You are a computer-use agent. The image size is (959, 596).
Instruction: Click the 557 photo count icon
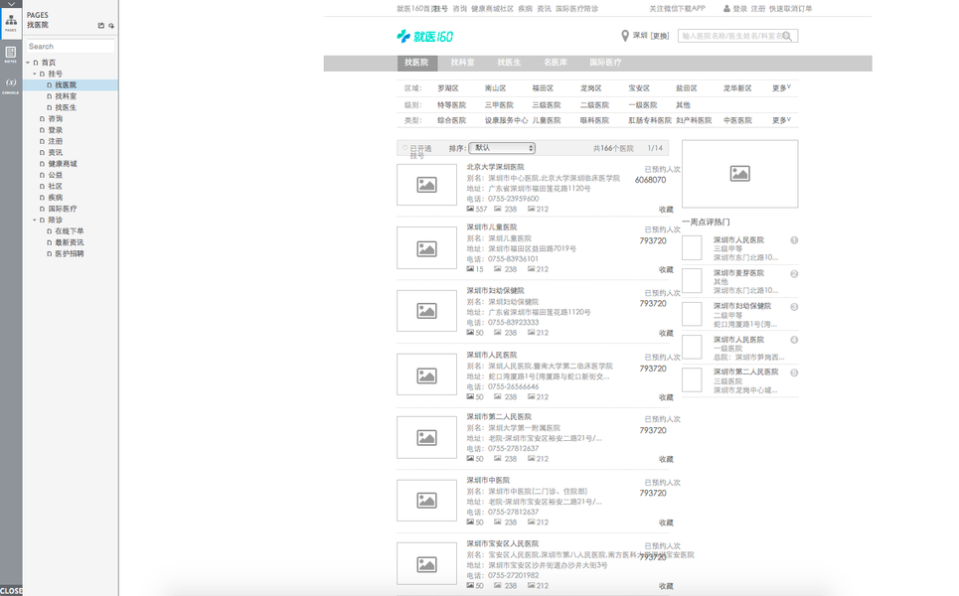[x=470, y=209]
